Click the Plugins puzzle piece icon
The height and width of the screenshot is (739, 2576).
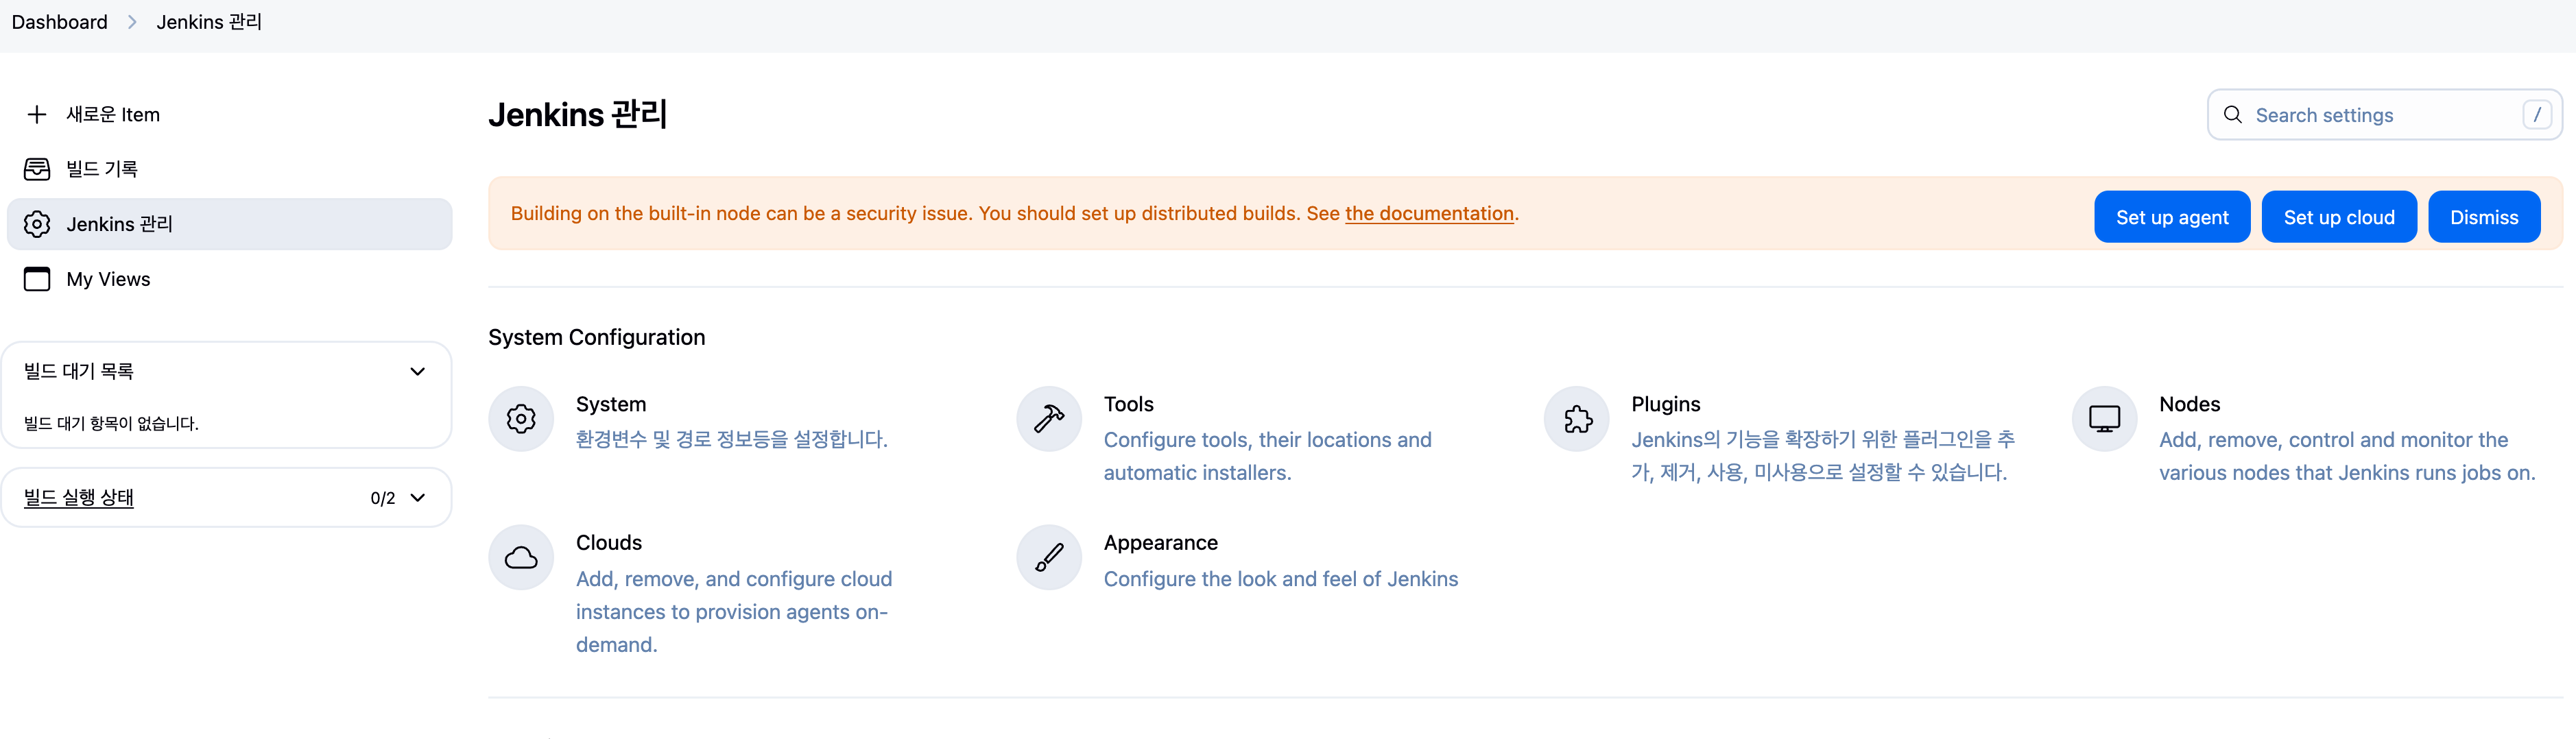pos(1577,419)
